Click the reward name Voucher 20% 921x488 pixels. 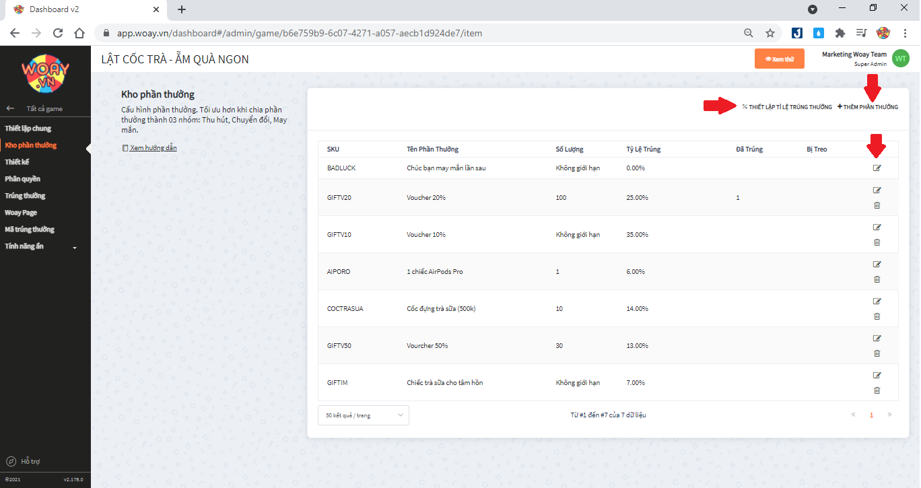[x=426, y=198]
